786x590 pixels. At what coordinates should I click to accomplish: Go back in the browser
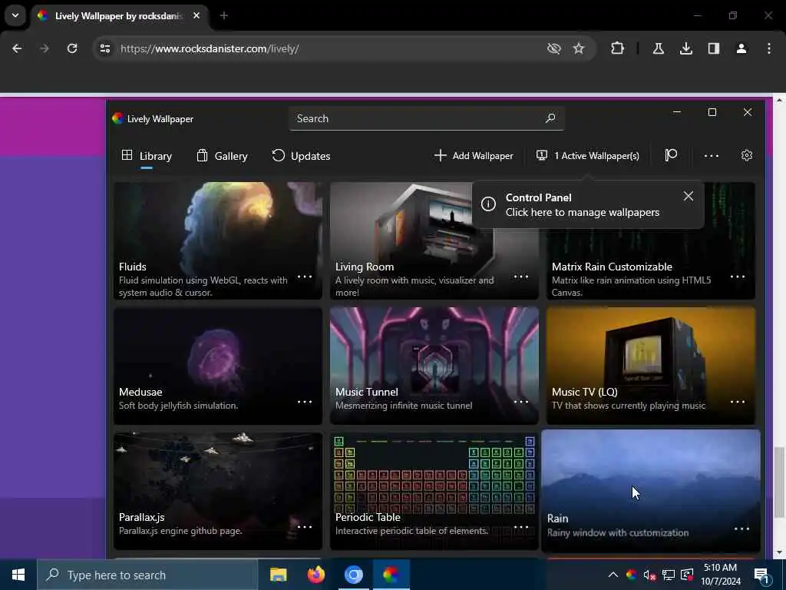point(17,48)
